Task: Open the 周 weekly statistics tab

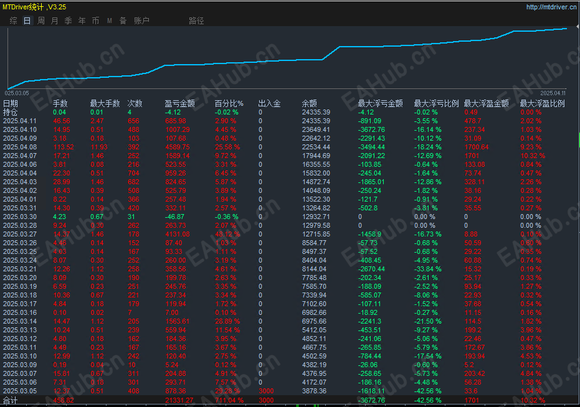Action: (40, 21)
